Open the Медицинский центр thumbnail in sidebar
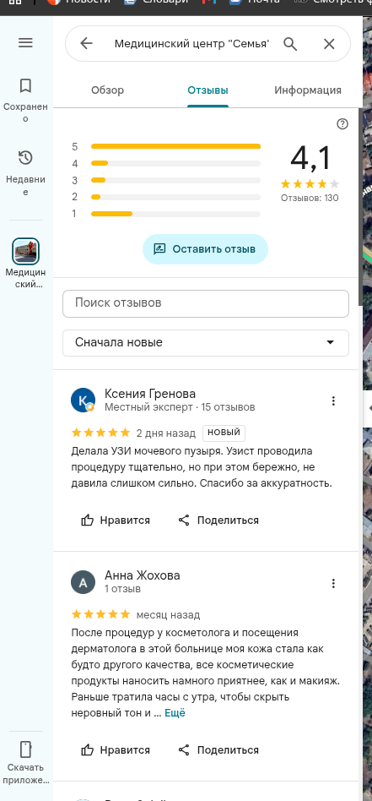This screenshot has height=801, width=372. tap(25, 251)
